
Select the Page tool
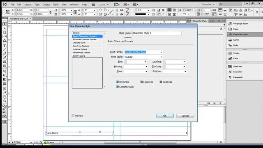(5, 32)
